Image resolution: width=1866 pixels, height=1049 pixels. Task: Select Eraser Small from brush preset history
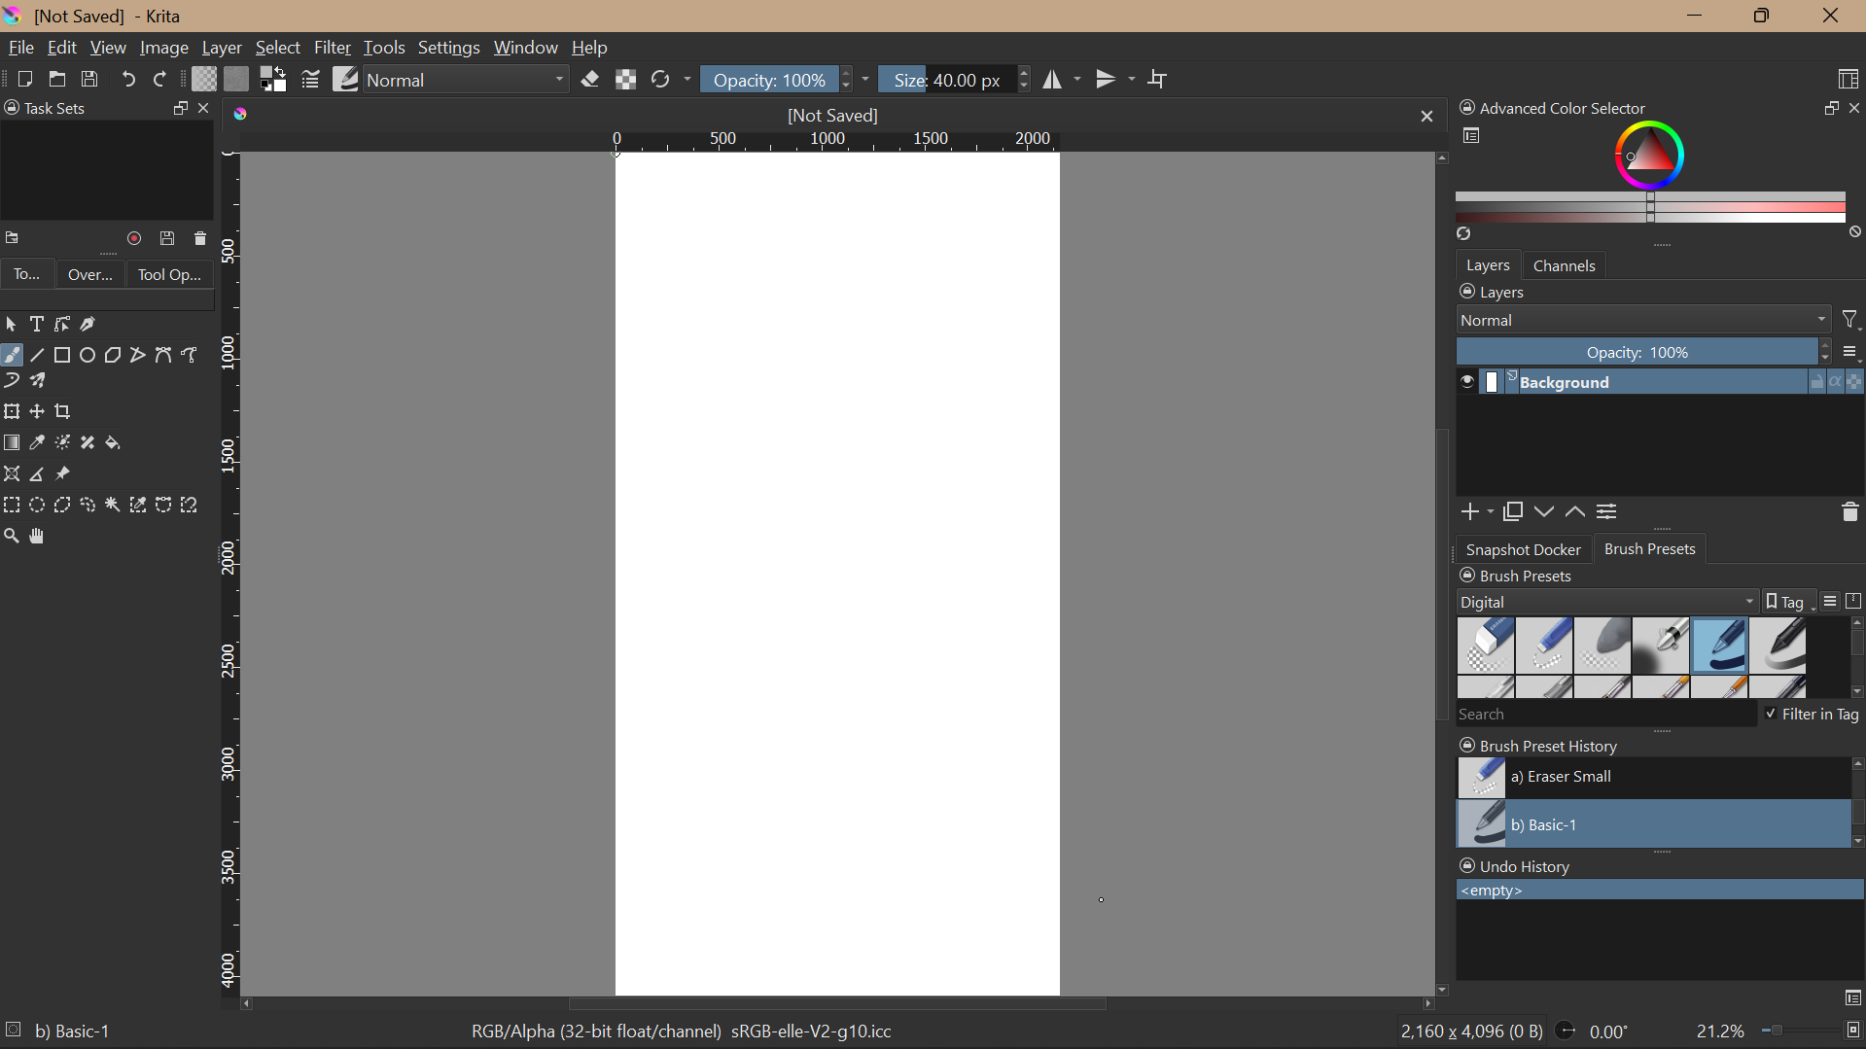(x=1653, y=778)
